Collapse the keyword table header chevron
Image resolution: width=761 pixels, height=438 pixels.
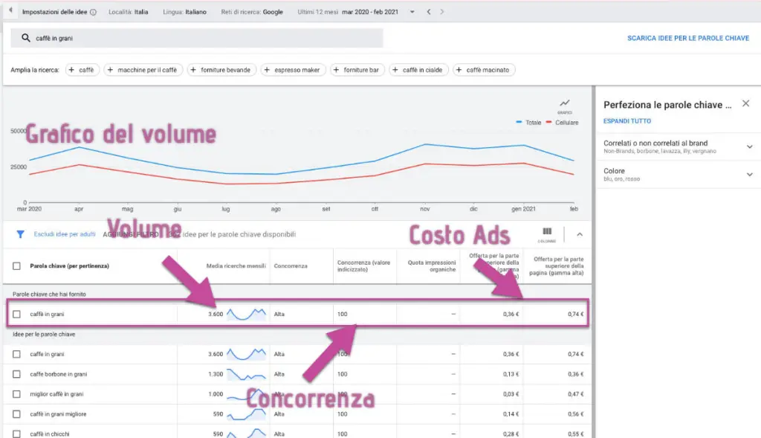click(580, 234)
